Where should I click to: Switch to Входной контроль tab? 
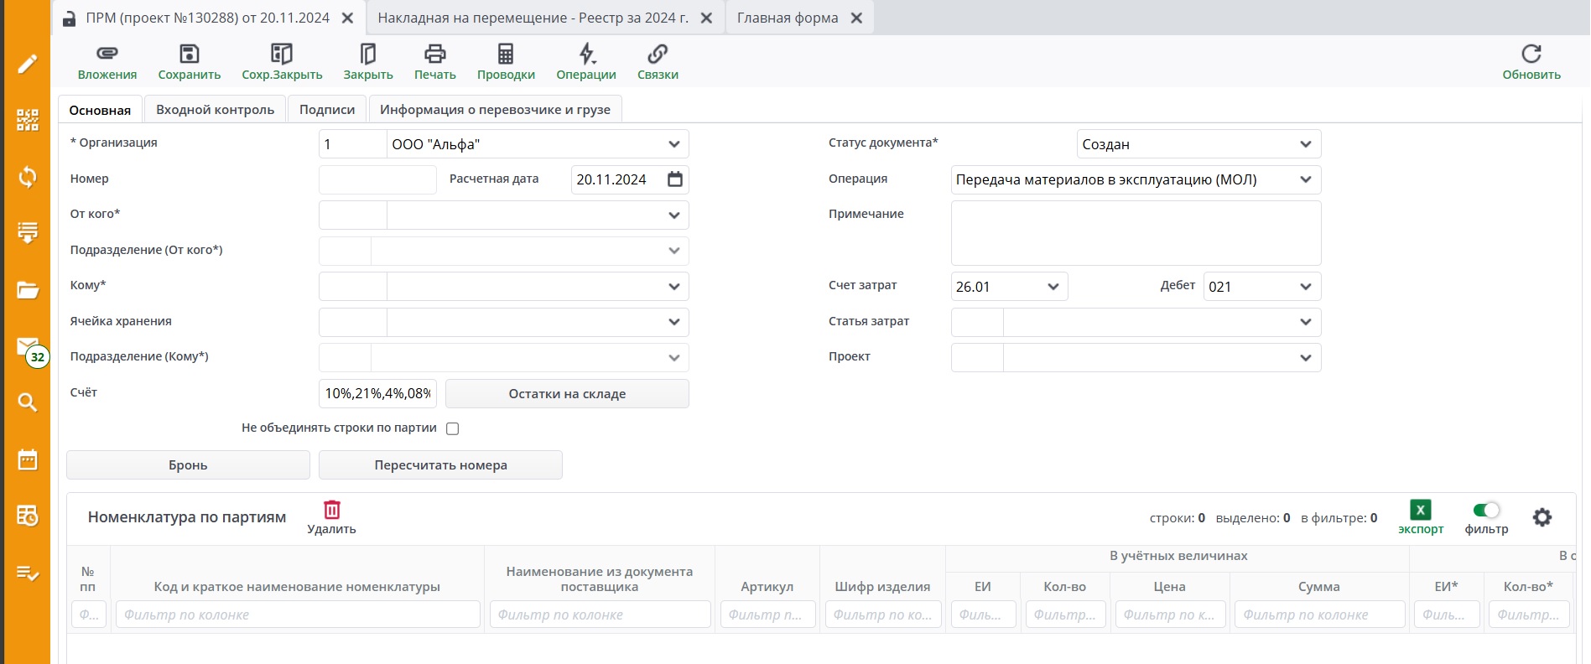[x=215, y=110]
